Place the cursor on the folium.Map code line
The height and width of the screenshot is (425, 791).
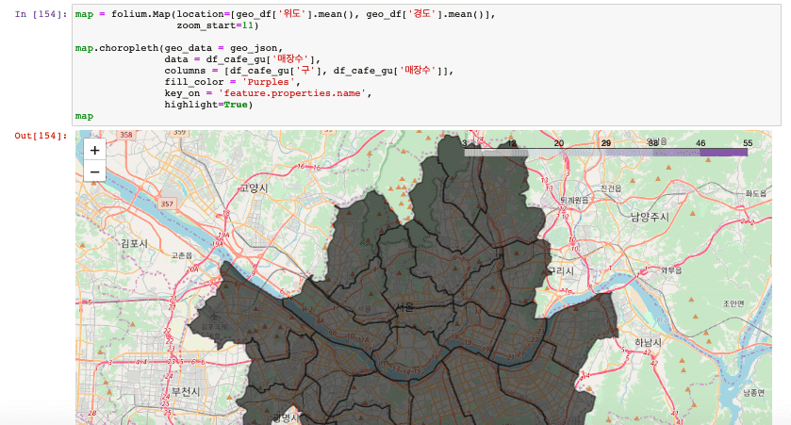[x=286, y=14]
